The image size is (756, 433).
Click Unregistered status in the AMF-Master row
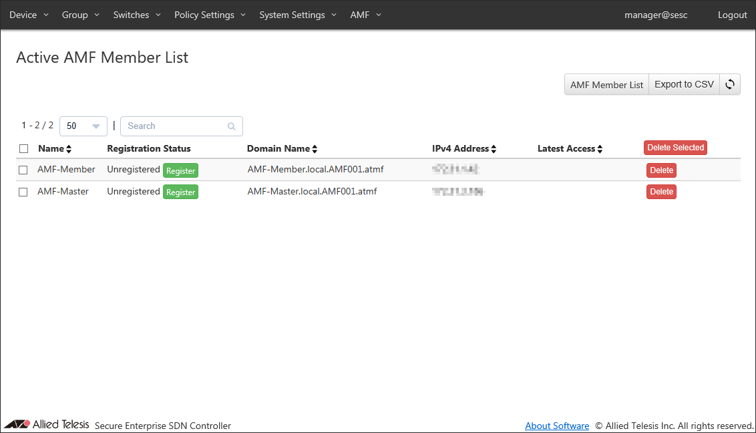[134, 191]
